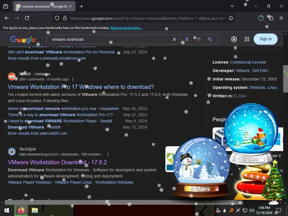Open the VMware Player Windows sitelink
The image size is (288, 216).
point(29,182)
